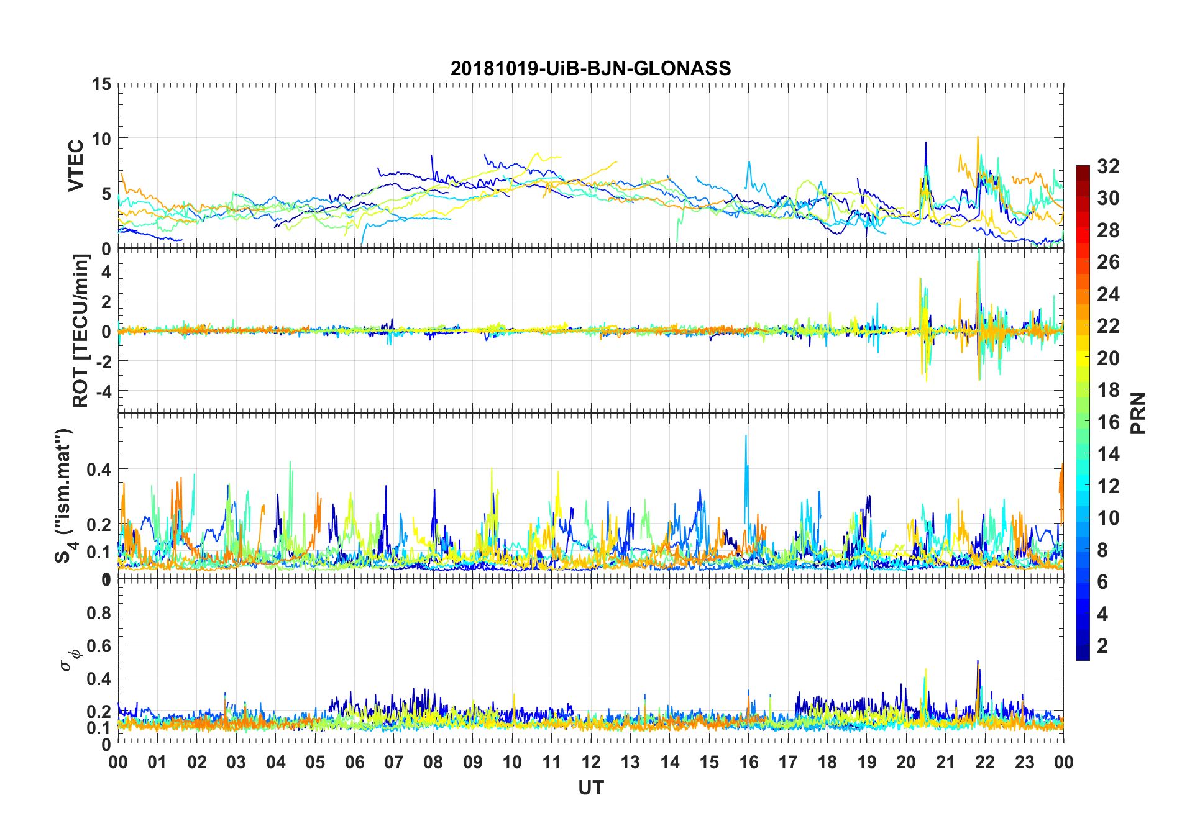1182x826 pixels.
Task: Click the sigma-phi y-axis tick 0.4
Action: pos(99,679)
